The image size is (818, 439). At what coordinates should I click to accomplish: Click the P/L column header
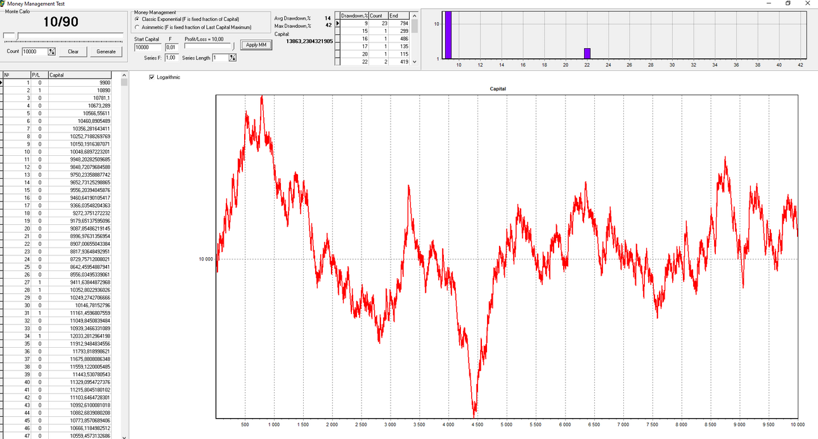39,75
